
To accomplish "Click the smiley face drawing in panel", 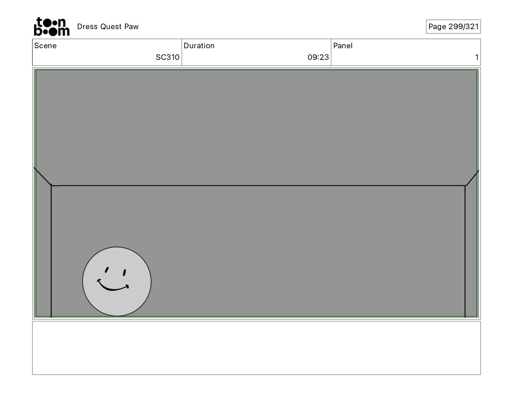I will point(117,281).
